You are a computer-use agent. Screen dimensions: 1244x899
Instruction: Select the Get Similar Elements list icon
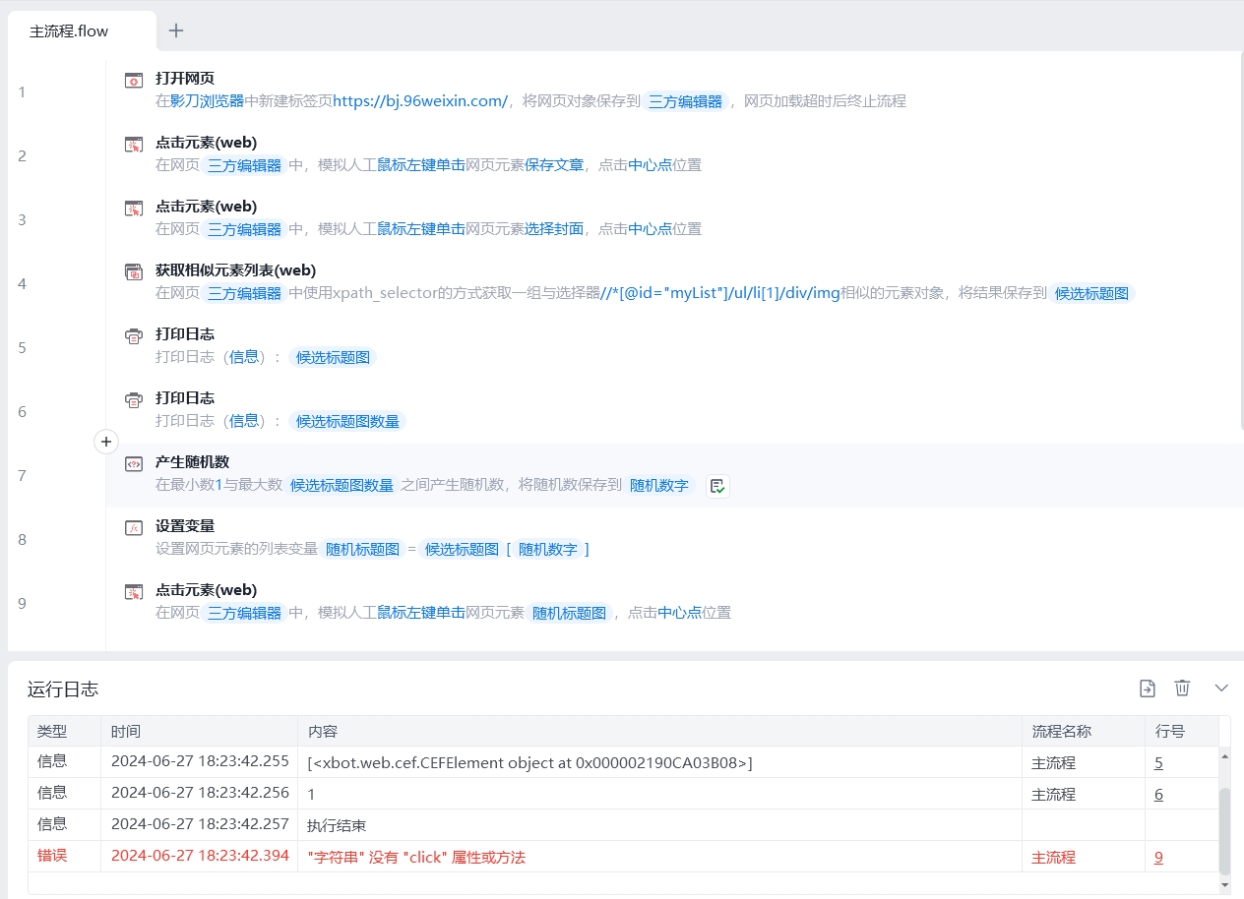tap(134, 271)
